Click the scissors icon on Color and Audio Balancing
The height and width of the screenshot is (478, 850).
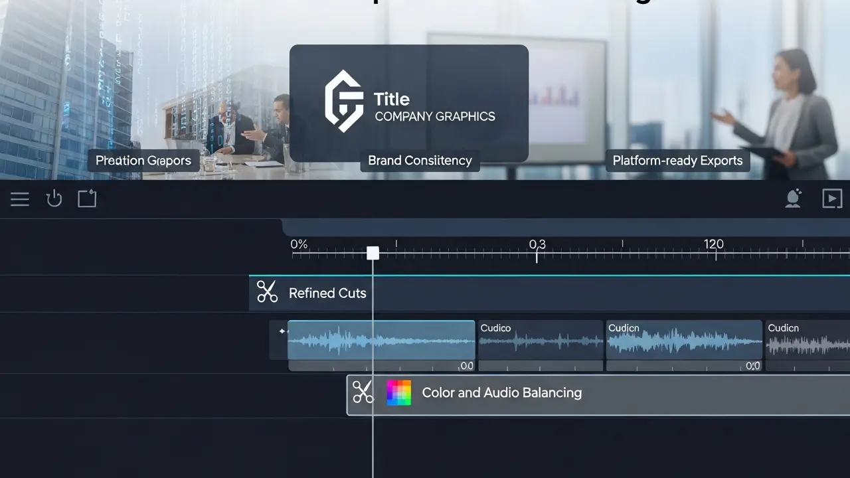pos(364,392)
